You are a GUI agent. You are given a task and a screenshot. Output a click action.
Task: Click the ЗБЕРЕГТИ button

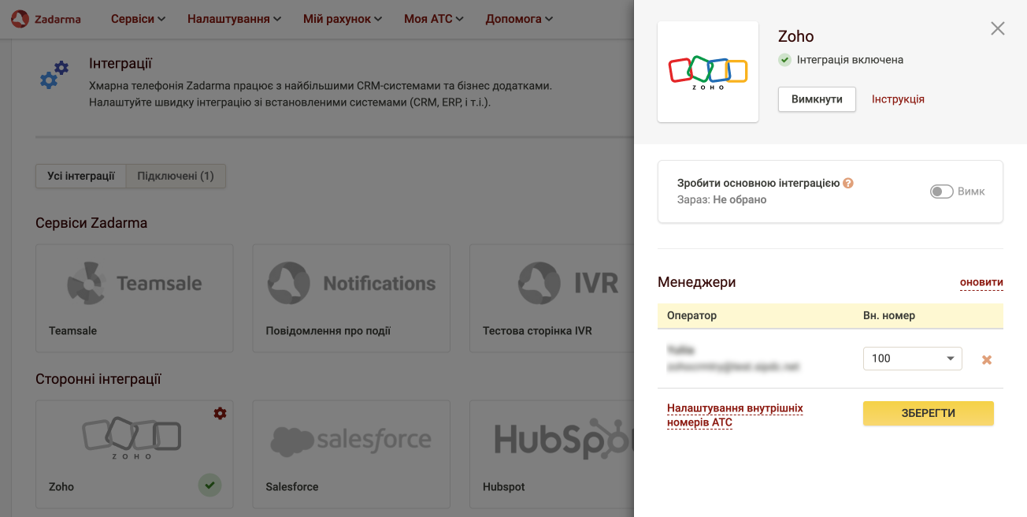[x=929, y=413]
